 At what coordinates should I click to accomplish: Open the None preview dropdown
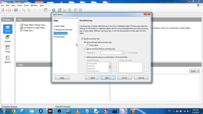coord(194,71)
